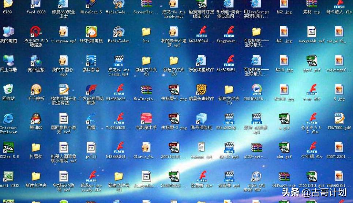Open the 5.jpg image file
The height and width of the screenshot is (203, 353).
click(x=339, y=89)
